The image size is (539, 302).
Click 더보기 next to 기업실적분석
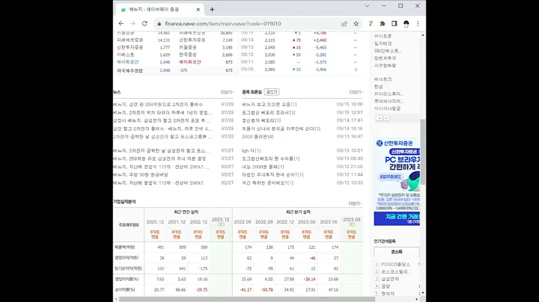tap(355, 203)
